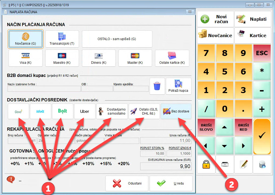Select Glovo as delivery provider
Image resolution: width=275 pixels, height=195 pixels.
tap(18, 111)
